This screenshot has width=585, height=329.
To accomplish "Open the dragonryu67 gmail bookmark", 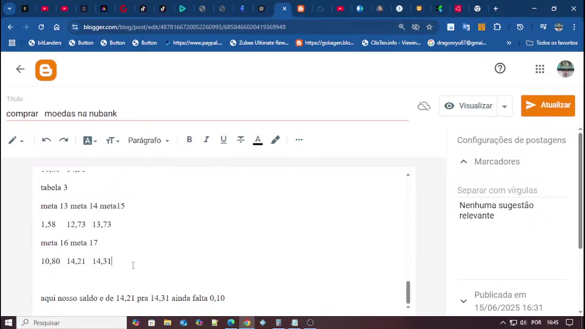I will (x=457, y=43).
